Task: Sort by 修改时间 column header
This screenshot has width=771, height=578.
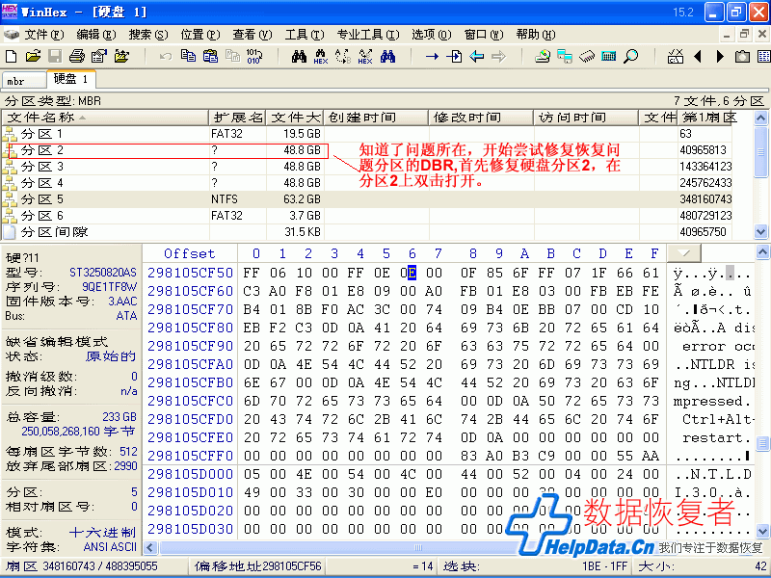Action: [481, 118]
